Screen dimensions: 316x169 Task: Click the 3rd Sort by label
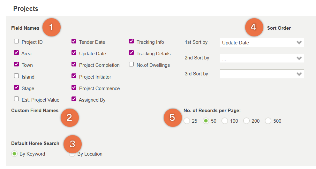click(196, 74)
